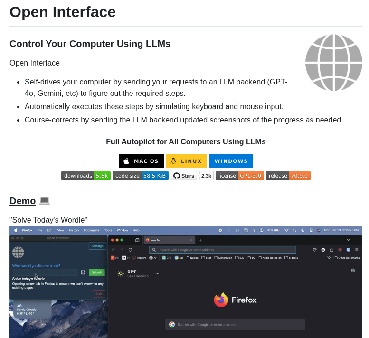The width and height of the screenshot is (369, 338).
Task: Click the red extension icon in Firefox toolbar
Action: (x=340, y=250)
